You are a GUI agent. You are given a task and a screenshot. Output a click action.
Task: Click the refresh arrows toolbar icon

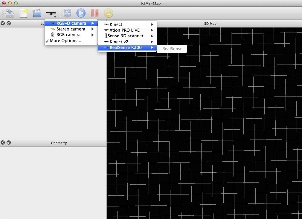pyautogui.click(x=67, y=13)
